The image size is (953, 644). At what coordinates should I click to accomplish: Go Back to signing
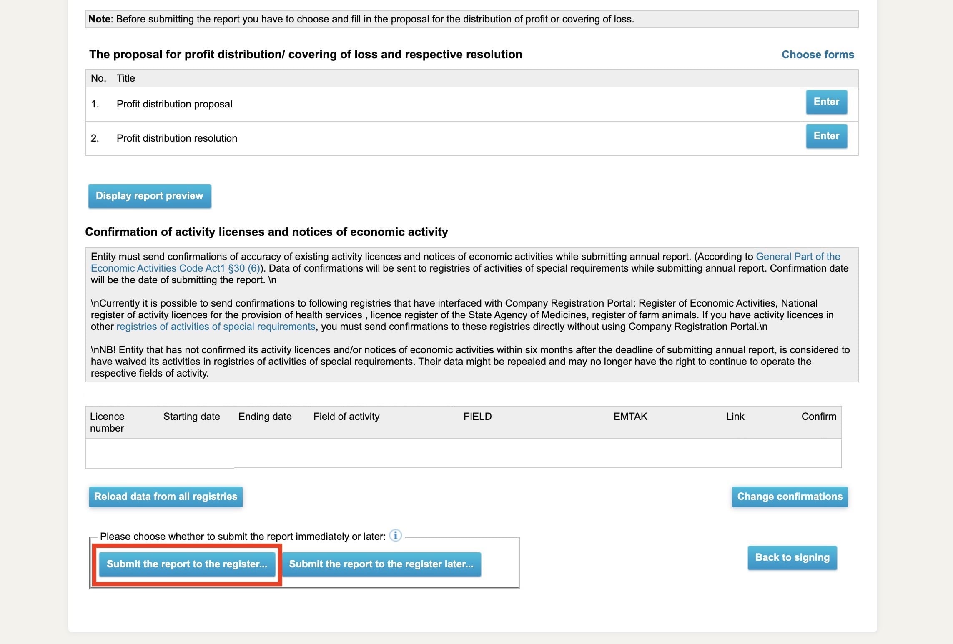click(x=792, y=557)
